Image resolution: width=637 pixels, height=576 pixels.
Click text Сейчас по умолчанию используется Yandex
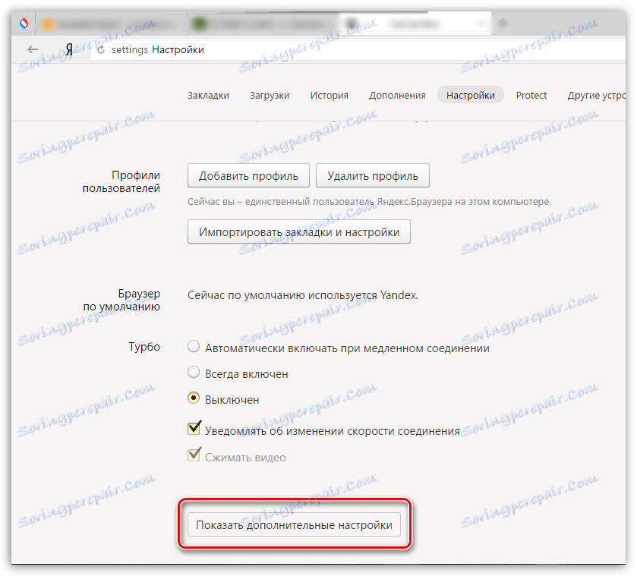pos(303,295)
